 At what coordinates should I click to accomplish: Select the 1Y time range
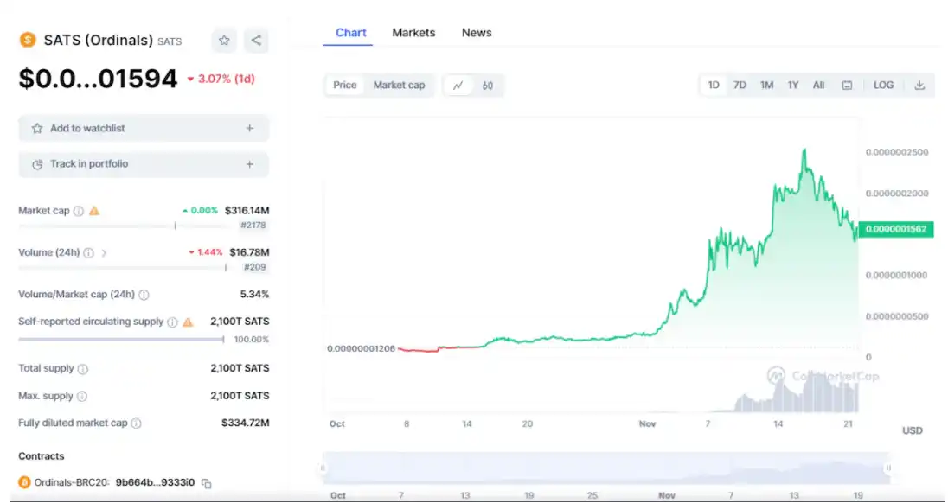pos(792,85)
